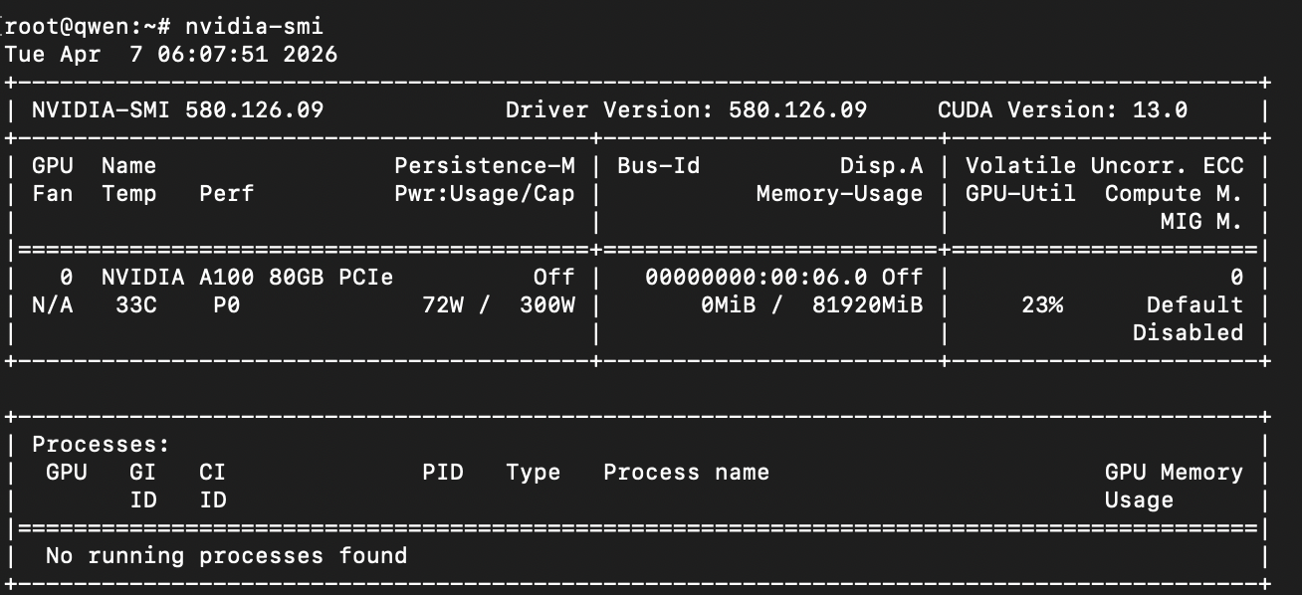This screenshot has height=595, width=1302.
Task: Click the No running processes found message
Action: pos(226,555)
